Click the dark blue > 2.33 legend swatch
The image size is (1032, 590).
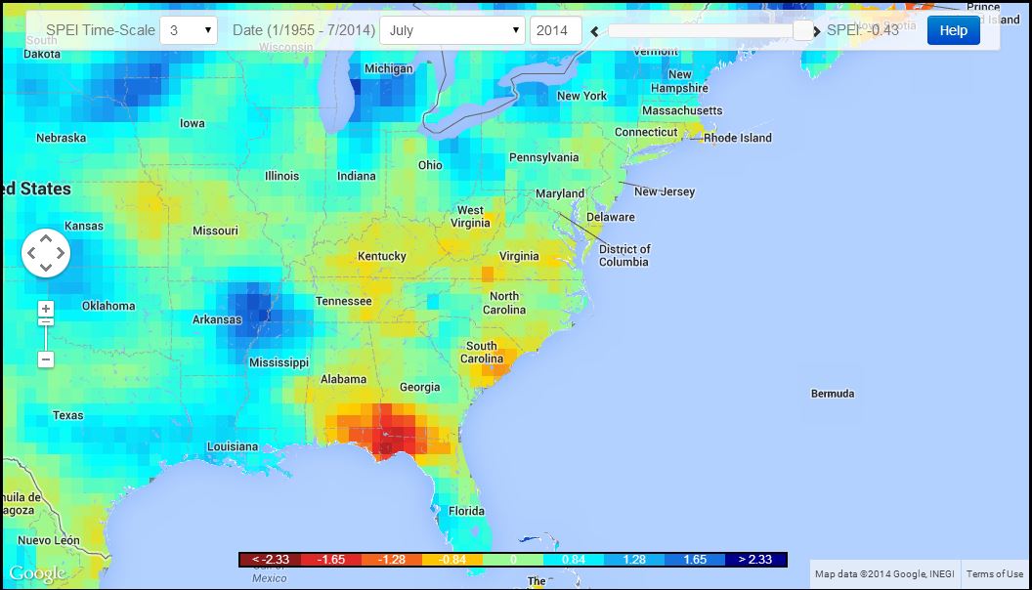coord(756,560)
